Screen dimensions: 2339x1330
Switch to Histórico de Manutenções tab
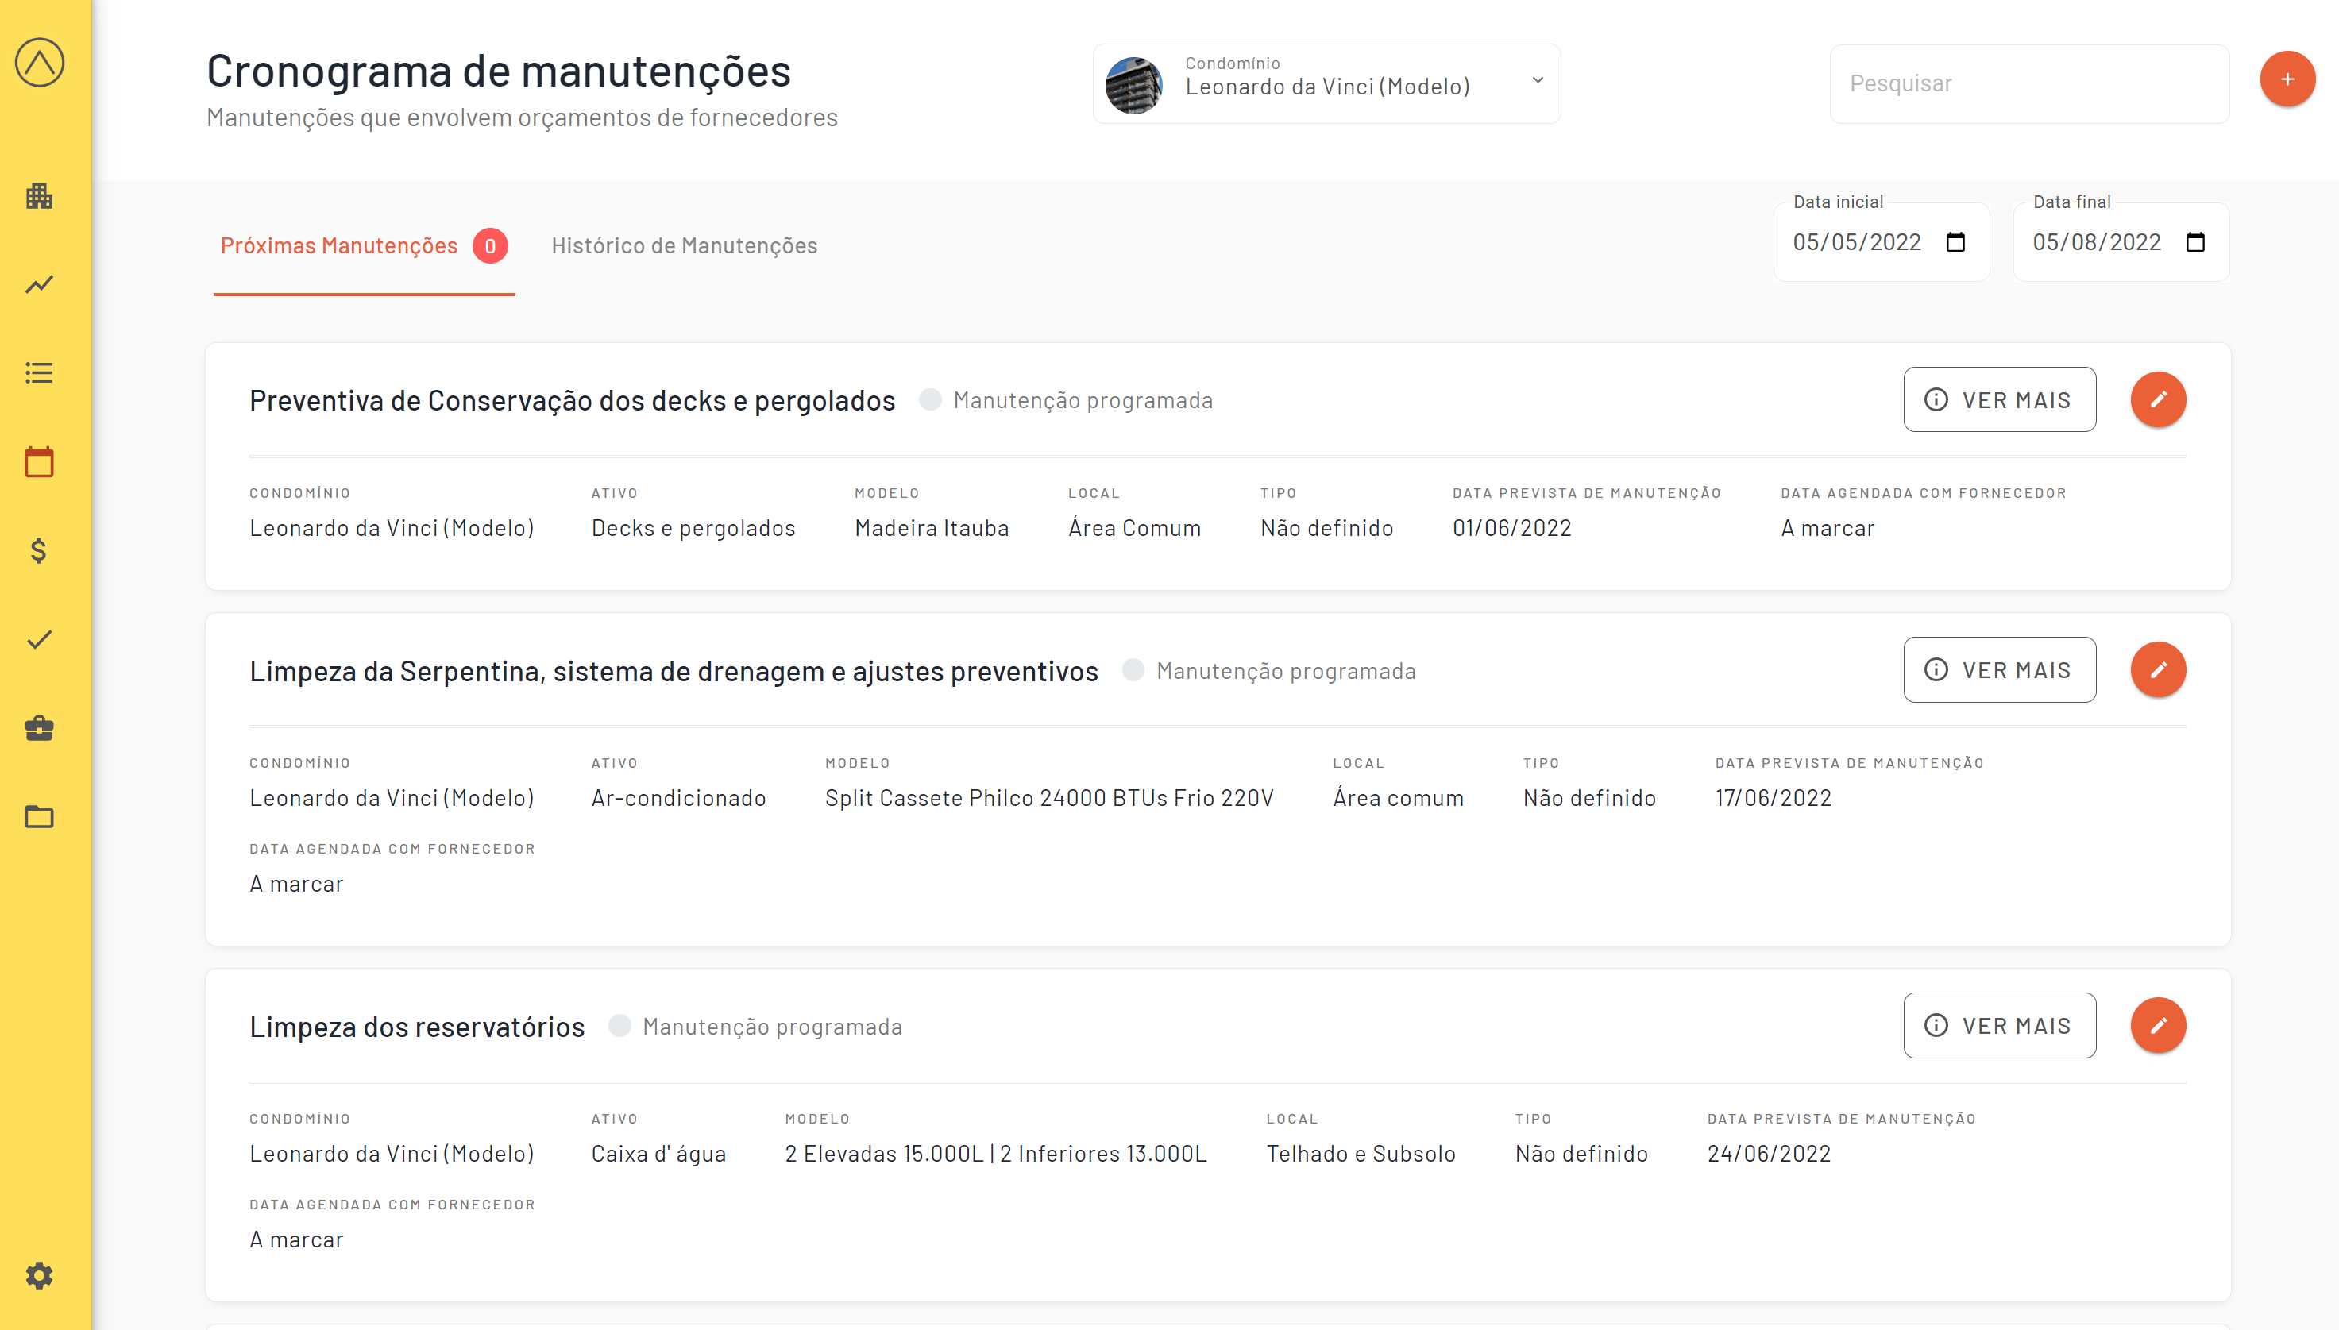683,245
